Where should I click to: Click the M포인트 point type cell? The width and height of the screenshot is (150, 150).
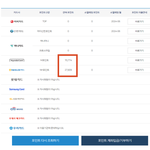coord(44,60)
